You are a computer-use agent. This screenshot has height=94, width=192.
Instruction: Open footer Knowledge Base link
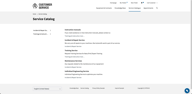pos(74,88)
